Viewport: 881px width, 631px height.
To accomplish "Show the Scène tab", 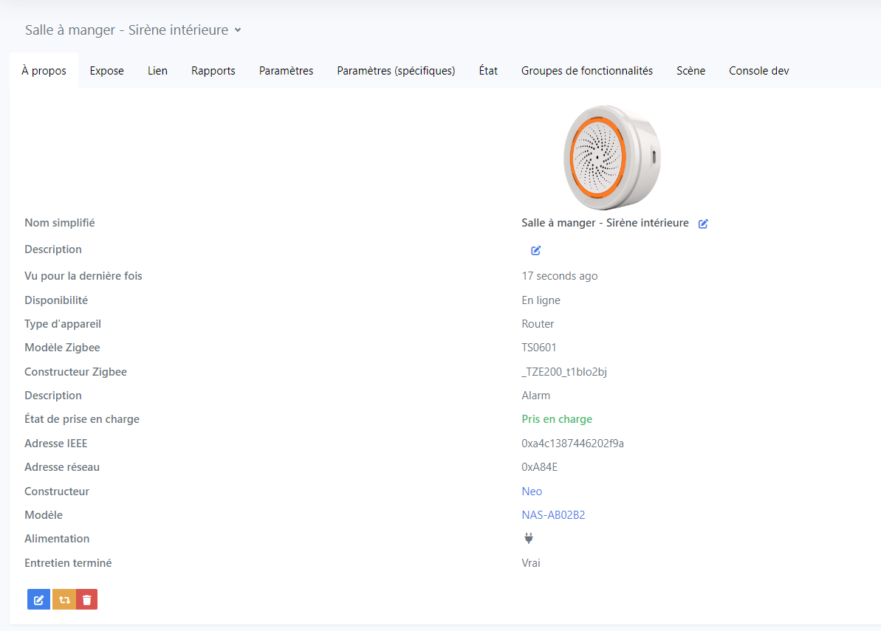I will 690,71.
